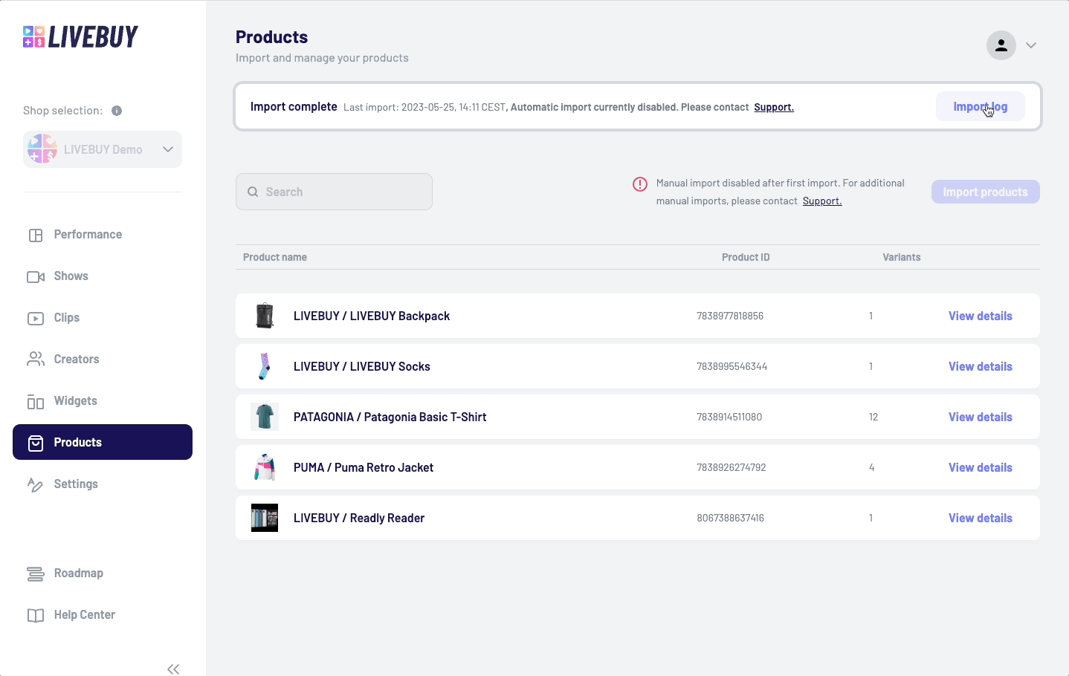Click the Performance dashboard icon
The width and height of the screenshot is (1069, 676).
tap(36, 235)
